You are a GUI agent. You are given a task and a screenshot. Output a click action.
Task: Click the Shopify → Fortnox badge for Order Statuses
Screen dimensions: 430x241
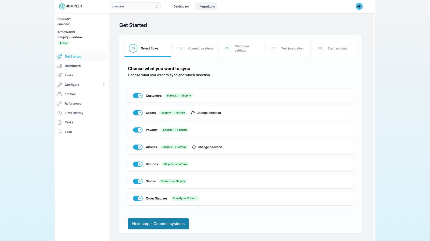click(x=185, y=198)
